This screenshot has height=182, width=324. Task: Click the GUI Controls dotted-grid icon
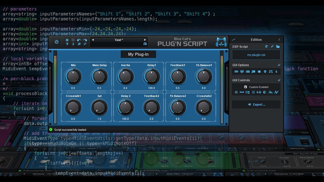click(253, 92)
